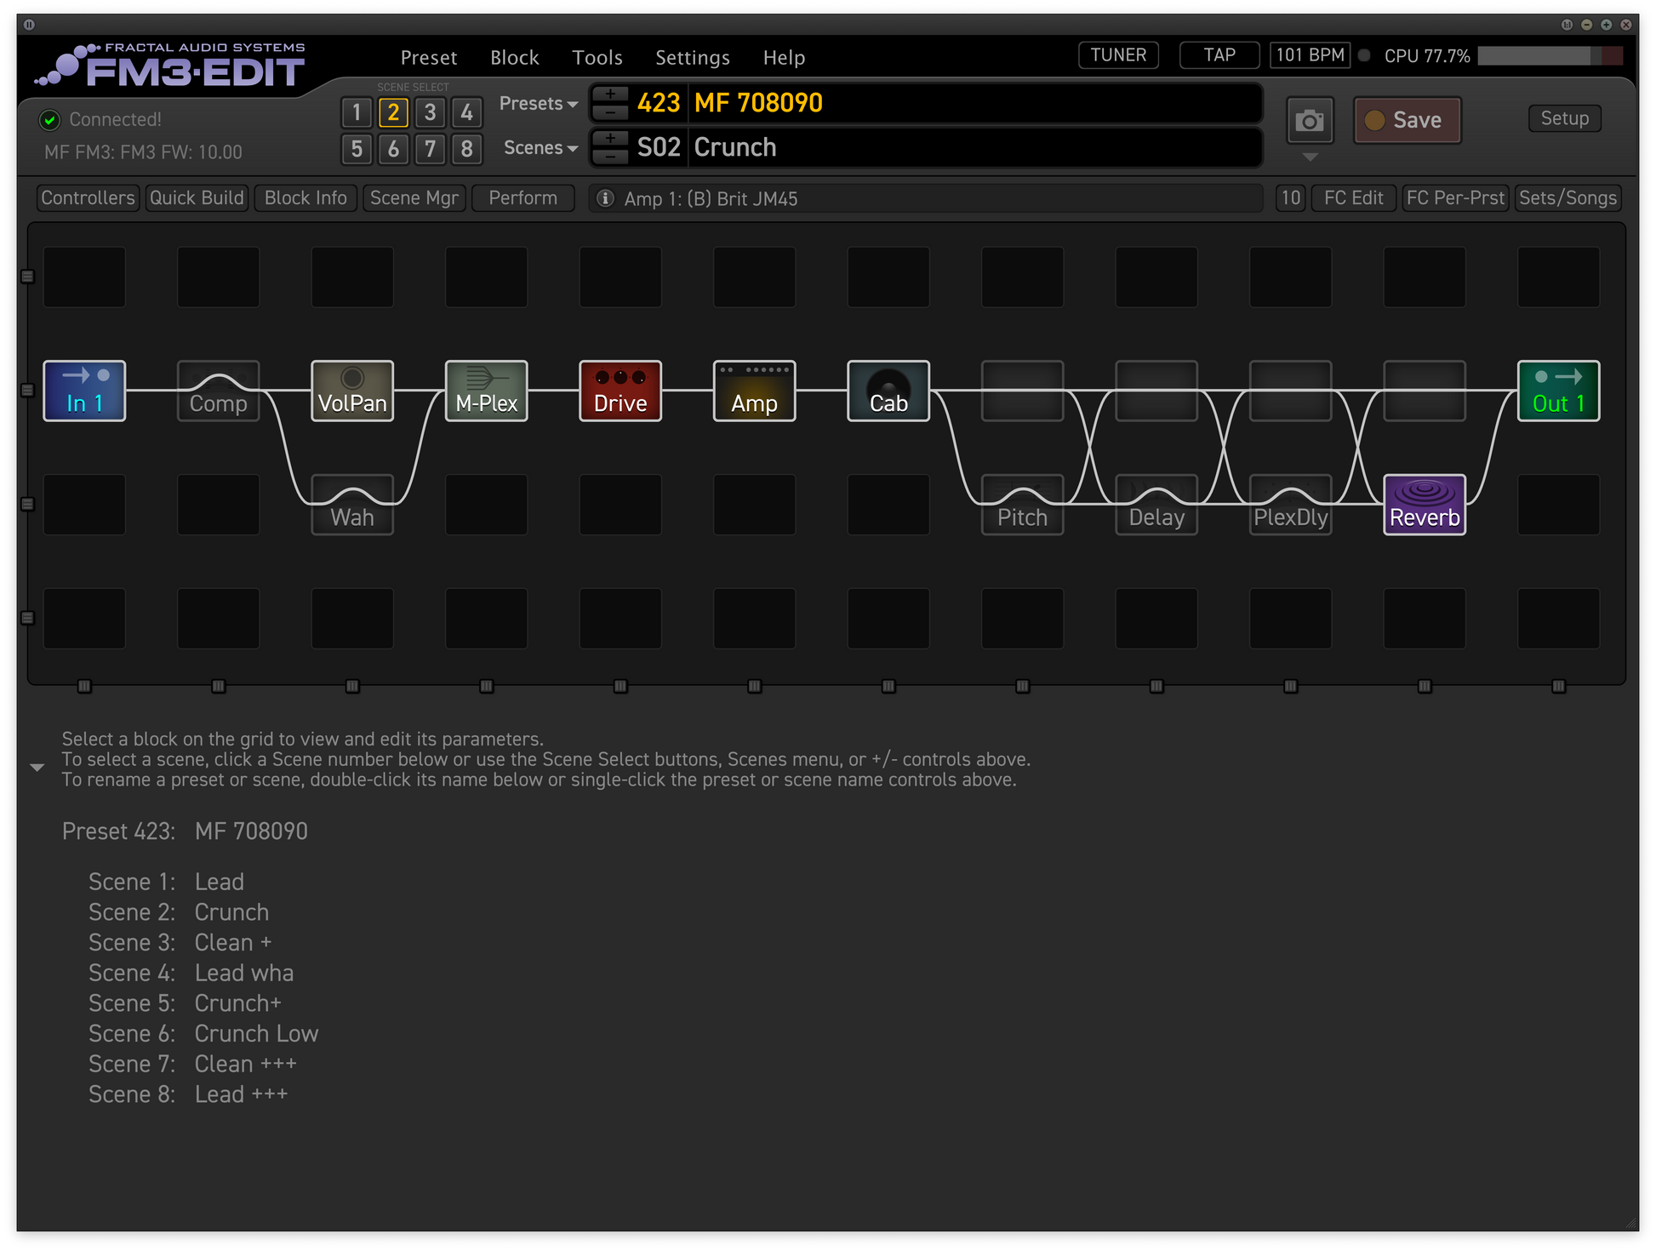Screen dimensions: 1656x1251
Task: Select the Cab block
Action: tap(888, 391)
